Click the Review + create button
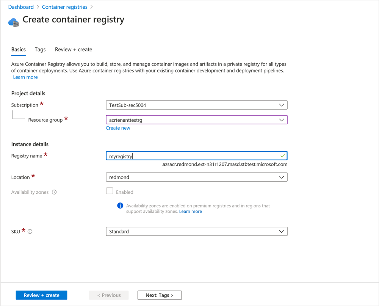This screenshot has height=306, width=379. pyautogui.click(x=41, y=295)
